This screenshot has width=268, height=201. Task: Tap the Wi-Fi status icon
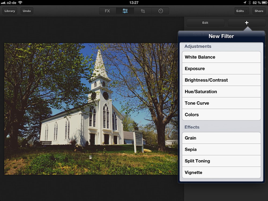(20, 3)
